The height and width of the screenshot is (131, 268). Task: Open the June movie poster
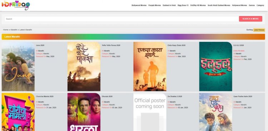pos(18,66)
